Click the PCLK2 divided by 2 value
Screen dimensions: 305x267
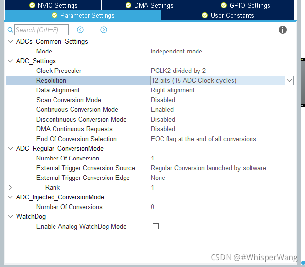click(x=178, y=71)
